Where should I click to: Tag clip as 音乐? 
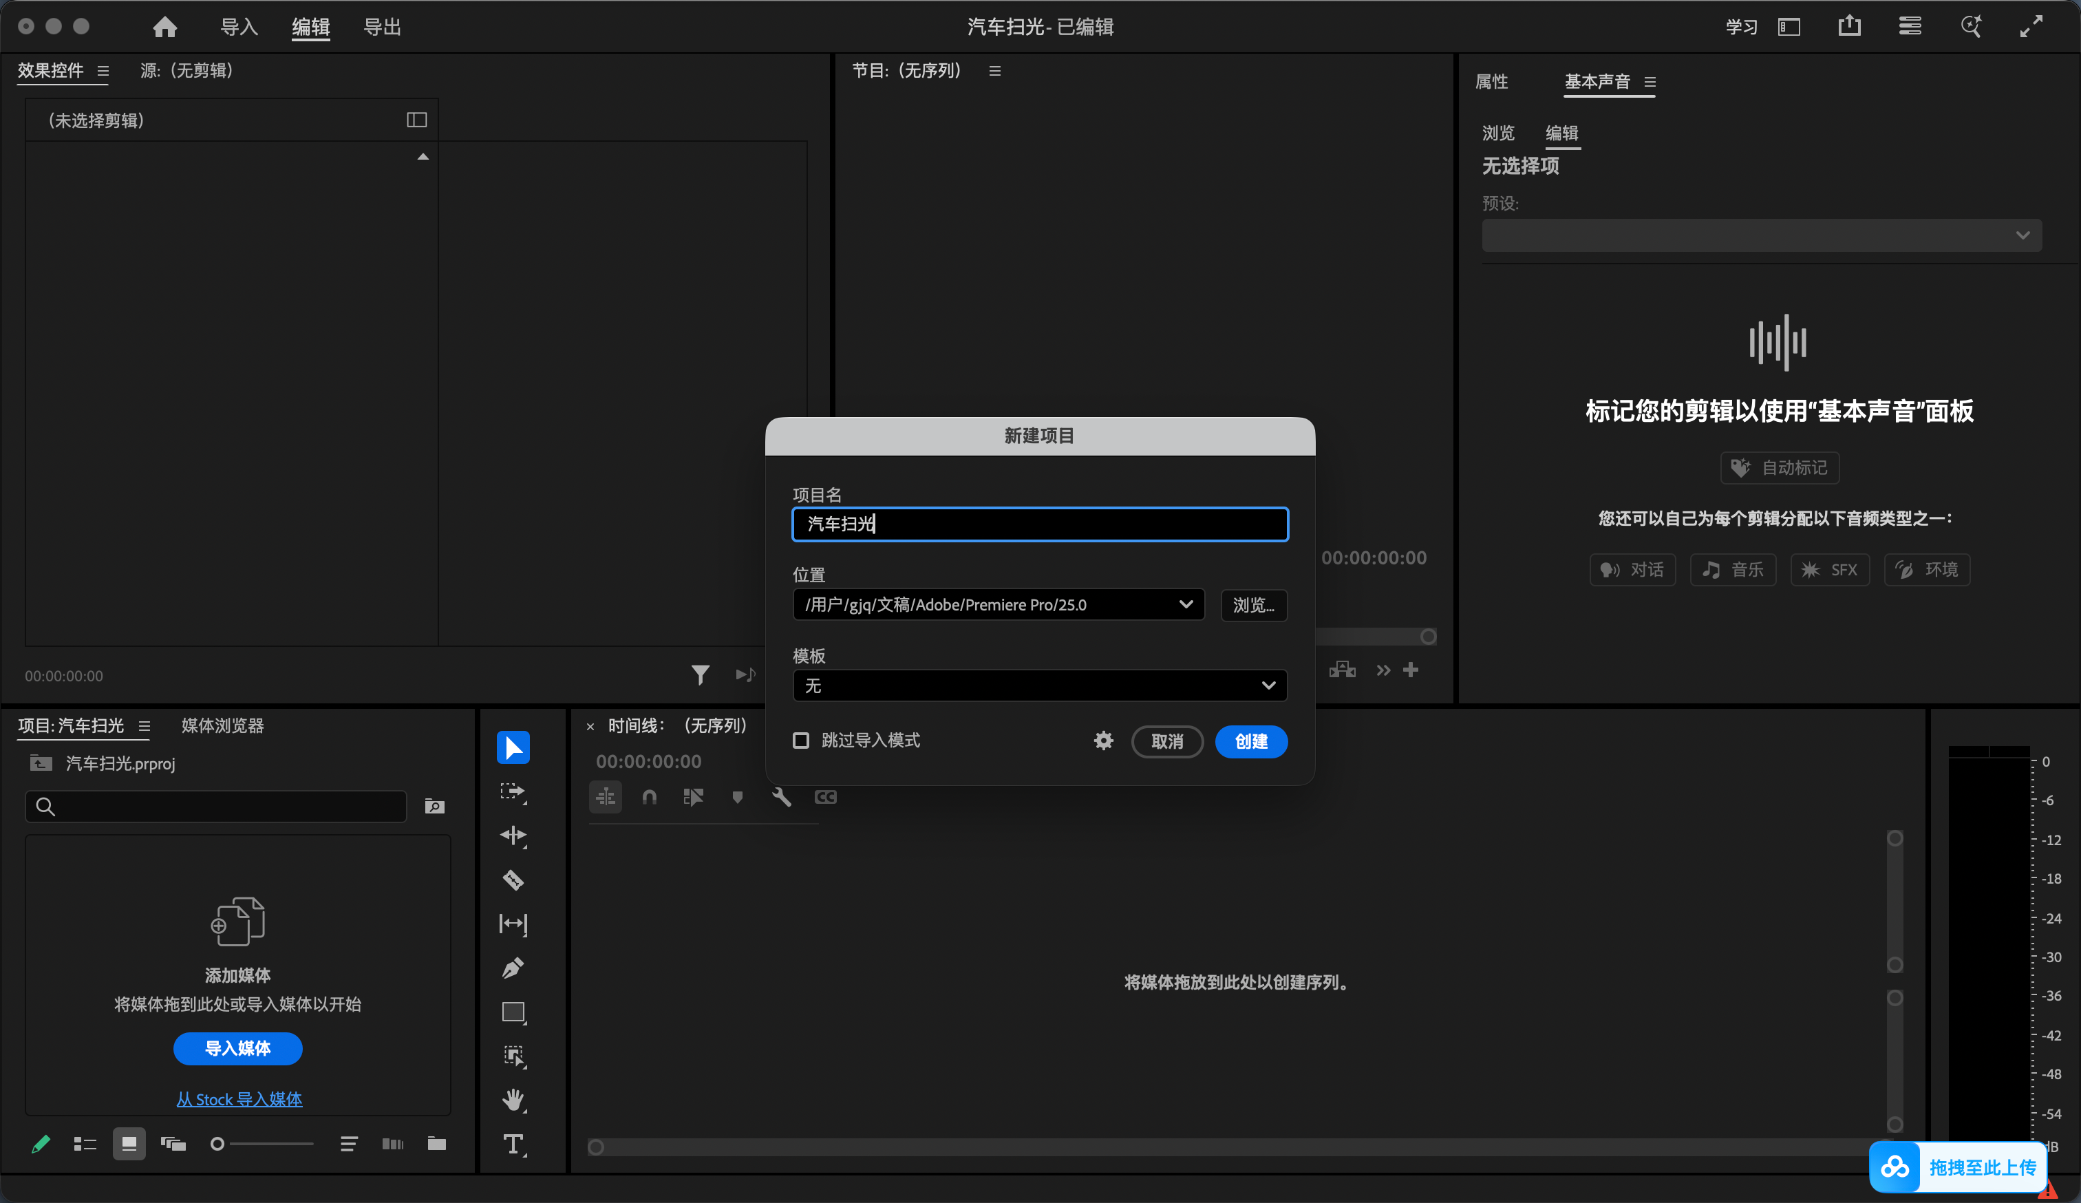1733,570
